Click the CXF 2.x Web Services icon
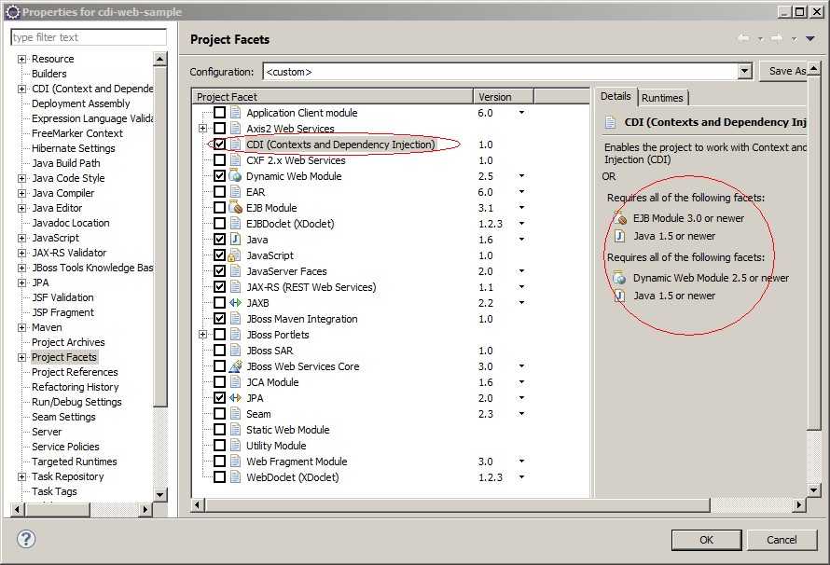This screenshot has height=565, width=830. [236, 160]
